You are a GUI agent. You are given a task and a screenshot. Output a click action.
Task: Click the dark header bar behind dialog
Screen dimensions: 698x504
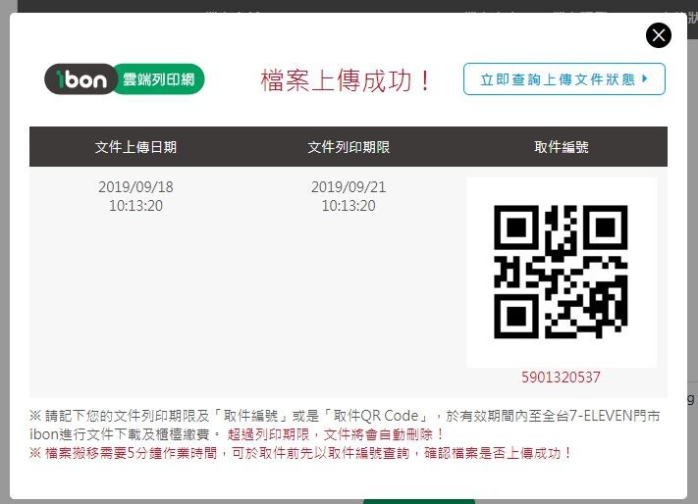[349, 6]
